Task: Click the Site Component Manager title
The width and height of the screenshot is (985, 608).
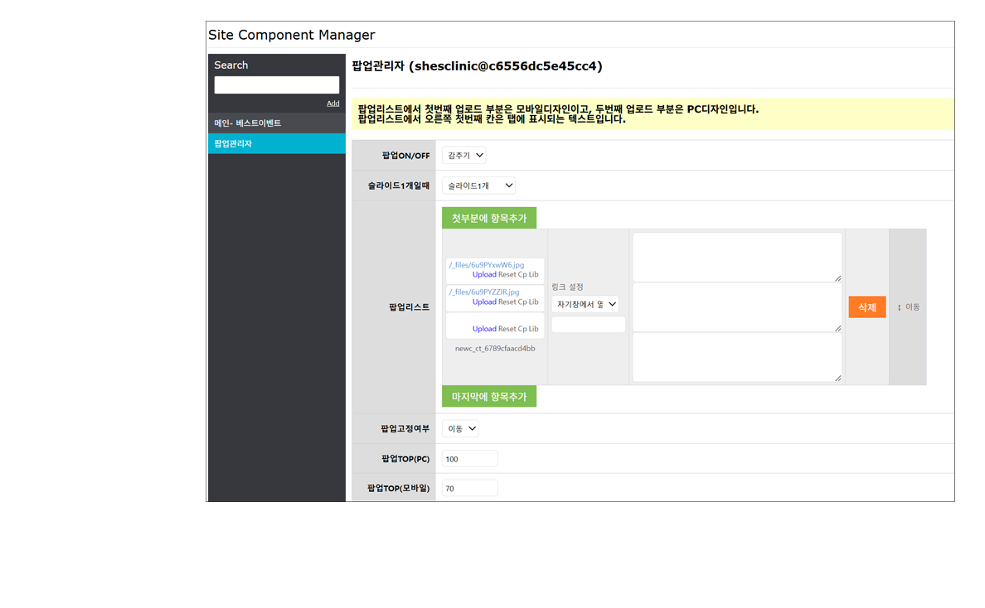Action: coord(292,35)
